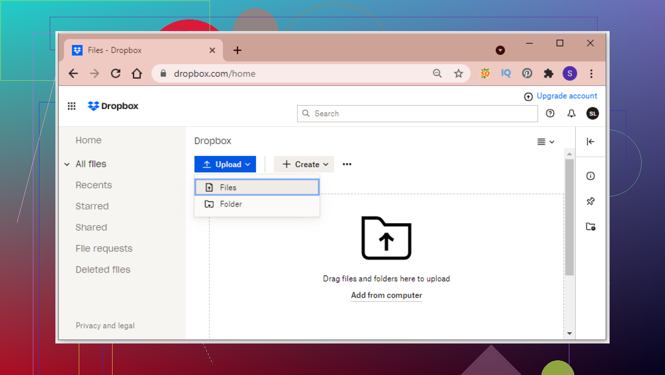The width and height of the screenshot is (665, 375).
Task: Open the Chrome profile avatar S
Action: 570,73
